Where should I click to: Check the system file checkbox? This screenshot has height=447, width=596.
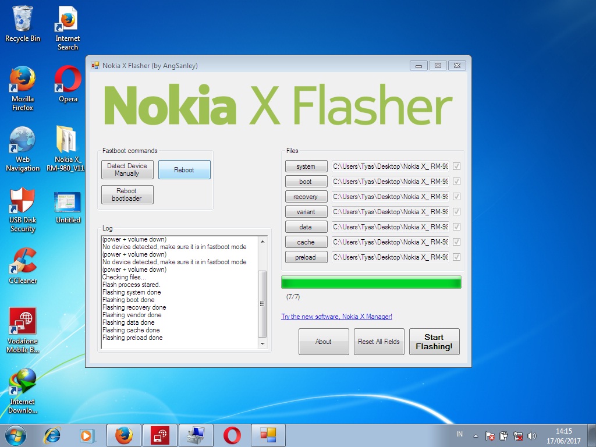click(456, 166)
